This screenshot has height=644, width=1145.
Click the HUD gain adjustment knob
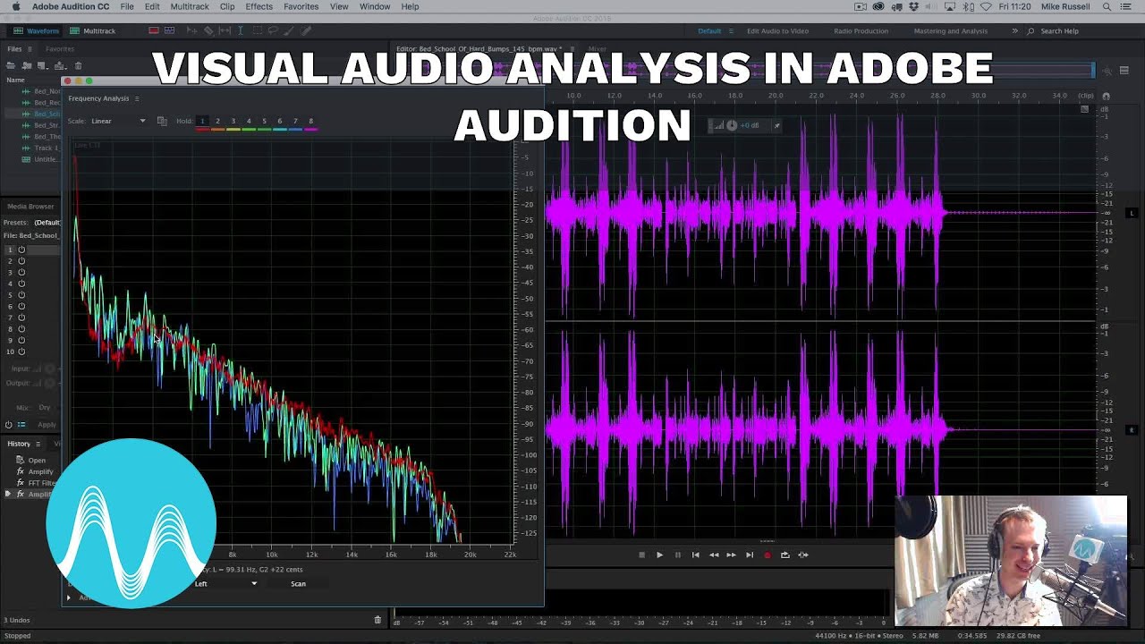pos(732,125)
